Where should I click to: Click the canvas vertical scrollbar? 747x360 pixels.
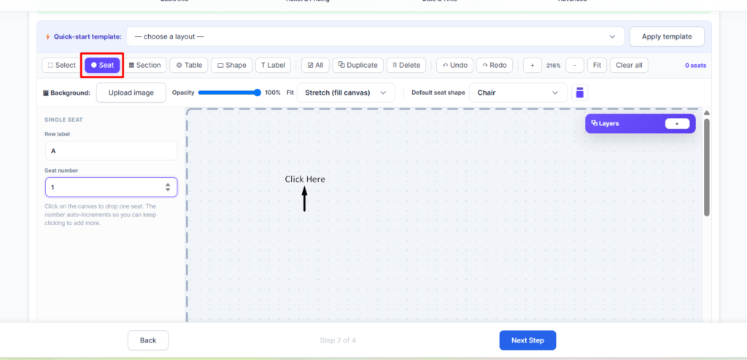(x=707, y=167)
